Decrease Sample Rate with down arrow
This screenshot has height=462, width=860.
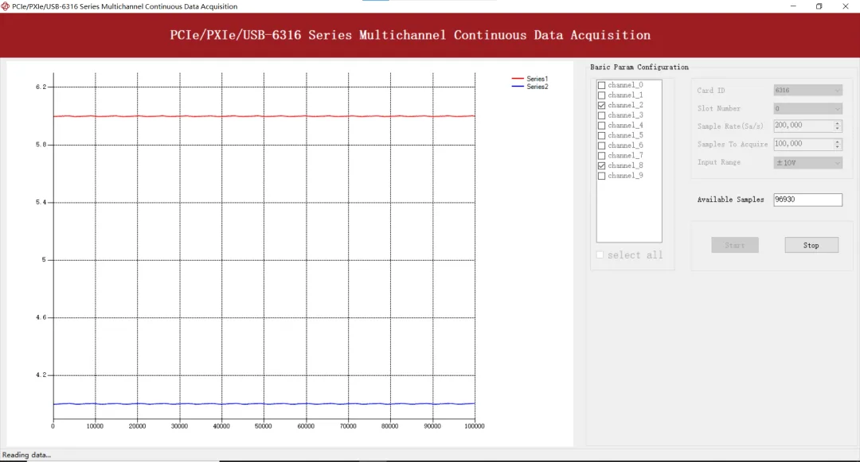(x=838, y=129)
